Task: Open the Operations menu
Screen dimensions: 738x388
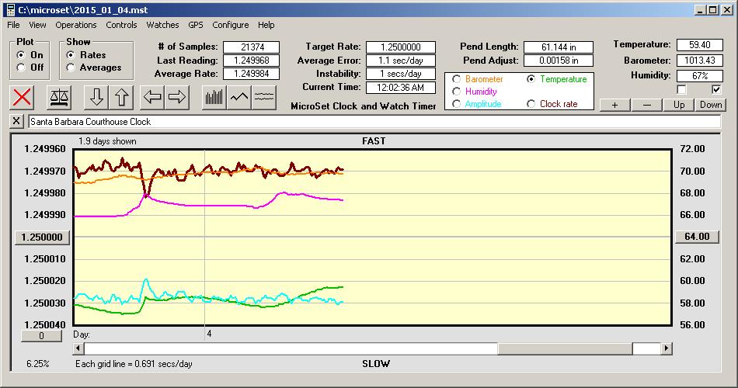Action: [76, 25]
